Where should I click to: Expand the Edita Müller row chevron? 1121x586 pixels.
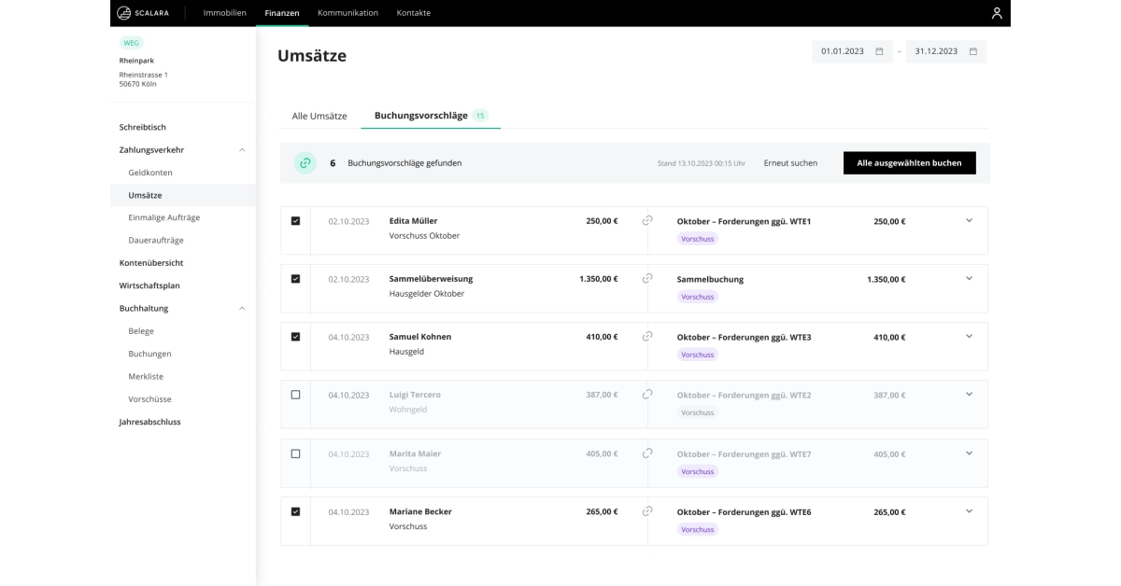pos(969,220)
